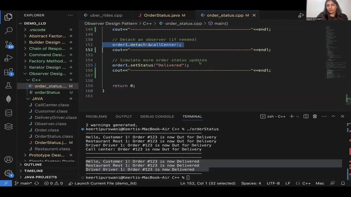Click the main* branch in status bar

[x=23, y=183]
